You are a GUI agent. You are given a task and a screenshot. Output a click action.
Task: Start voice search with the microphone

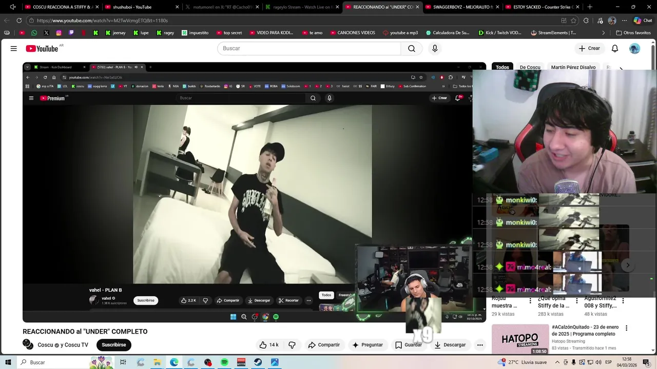[x=435, y=48]
